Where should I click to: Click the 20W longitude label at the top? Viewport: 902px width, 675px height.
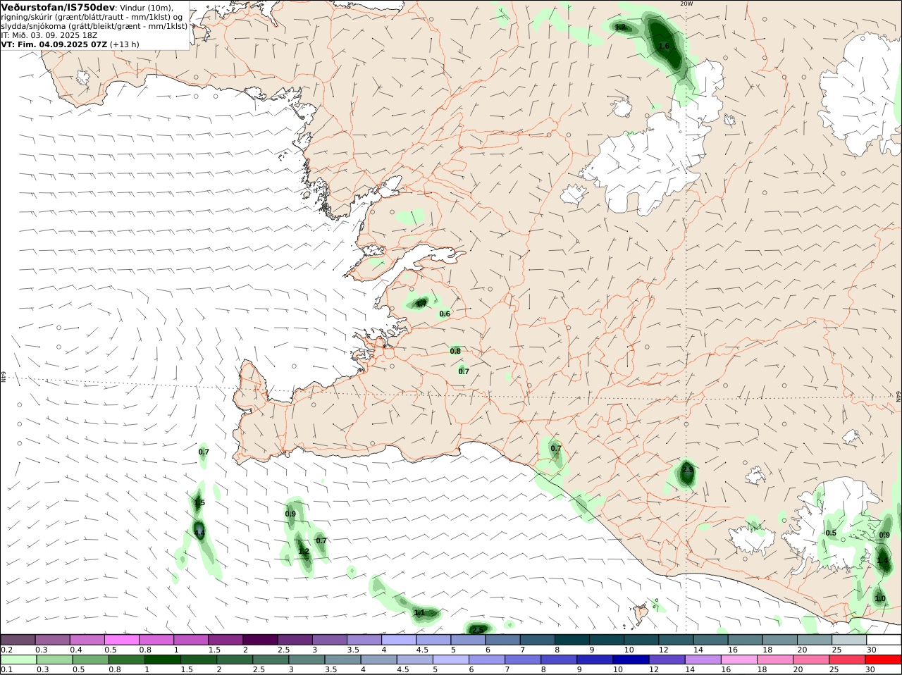pos(686,4)
